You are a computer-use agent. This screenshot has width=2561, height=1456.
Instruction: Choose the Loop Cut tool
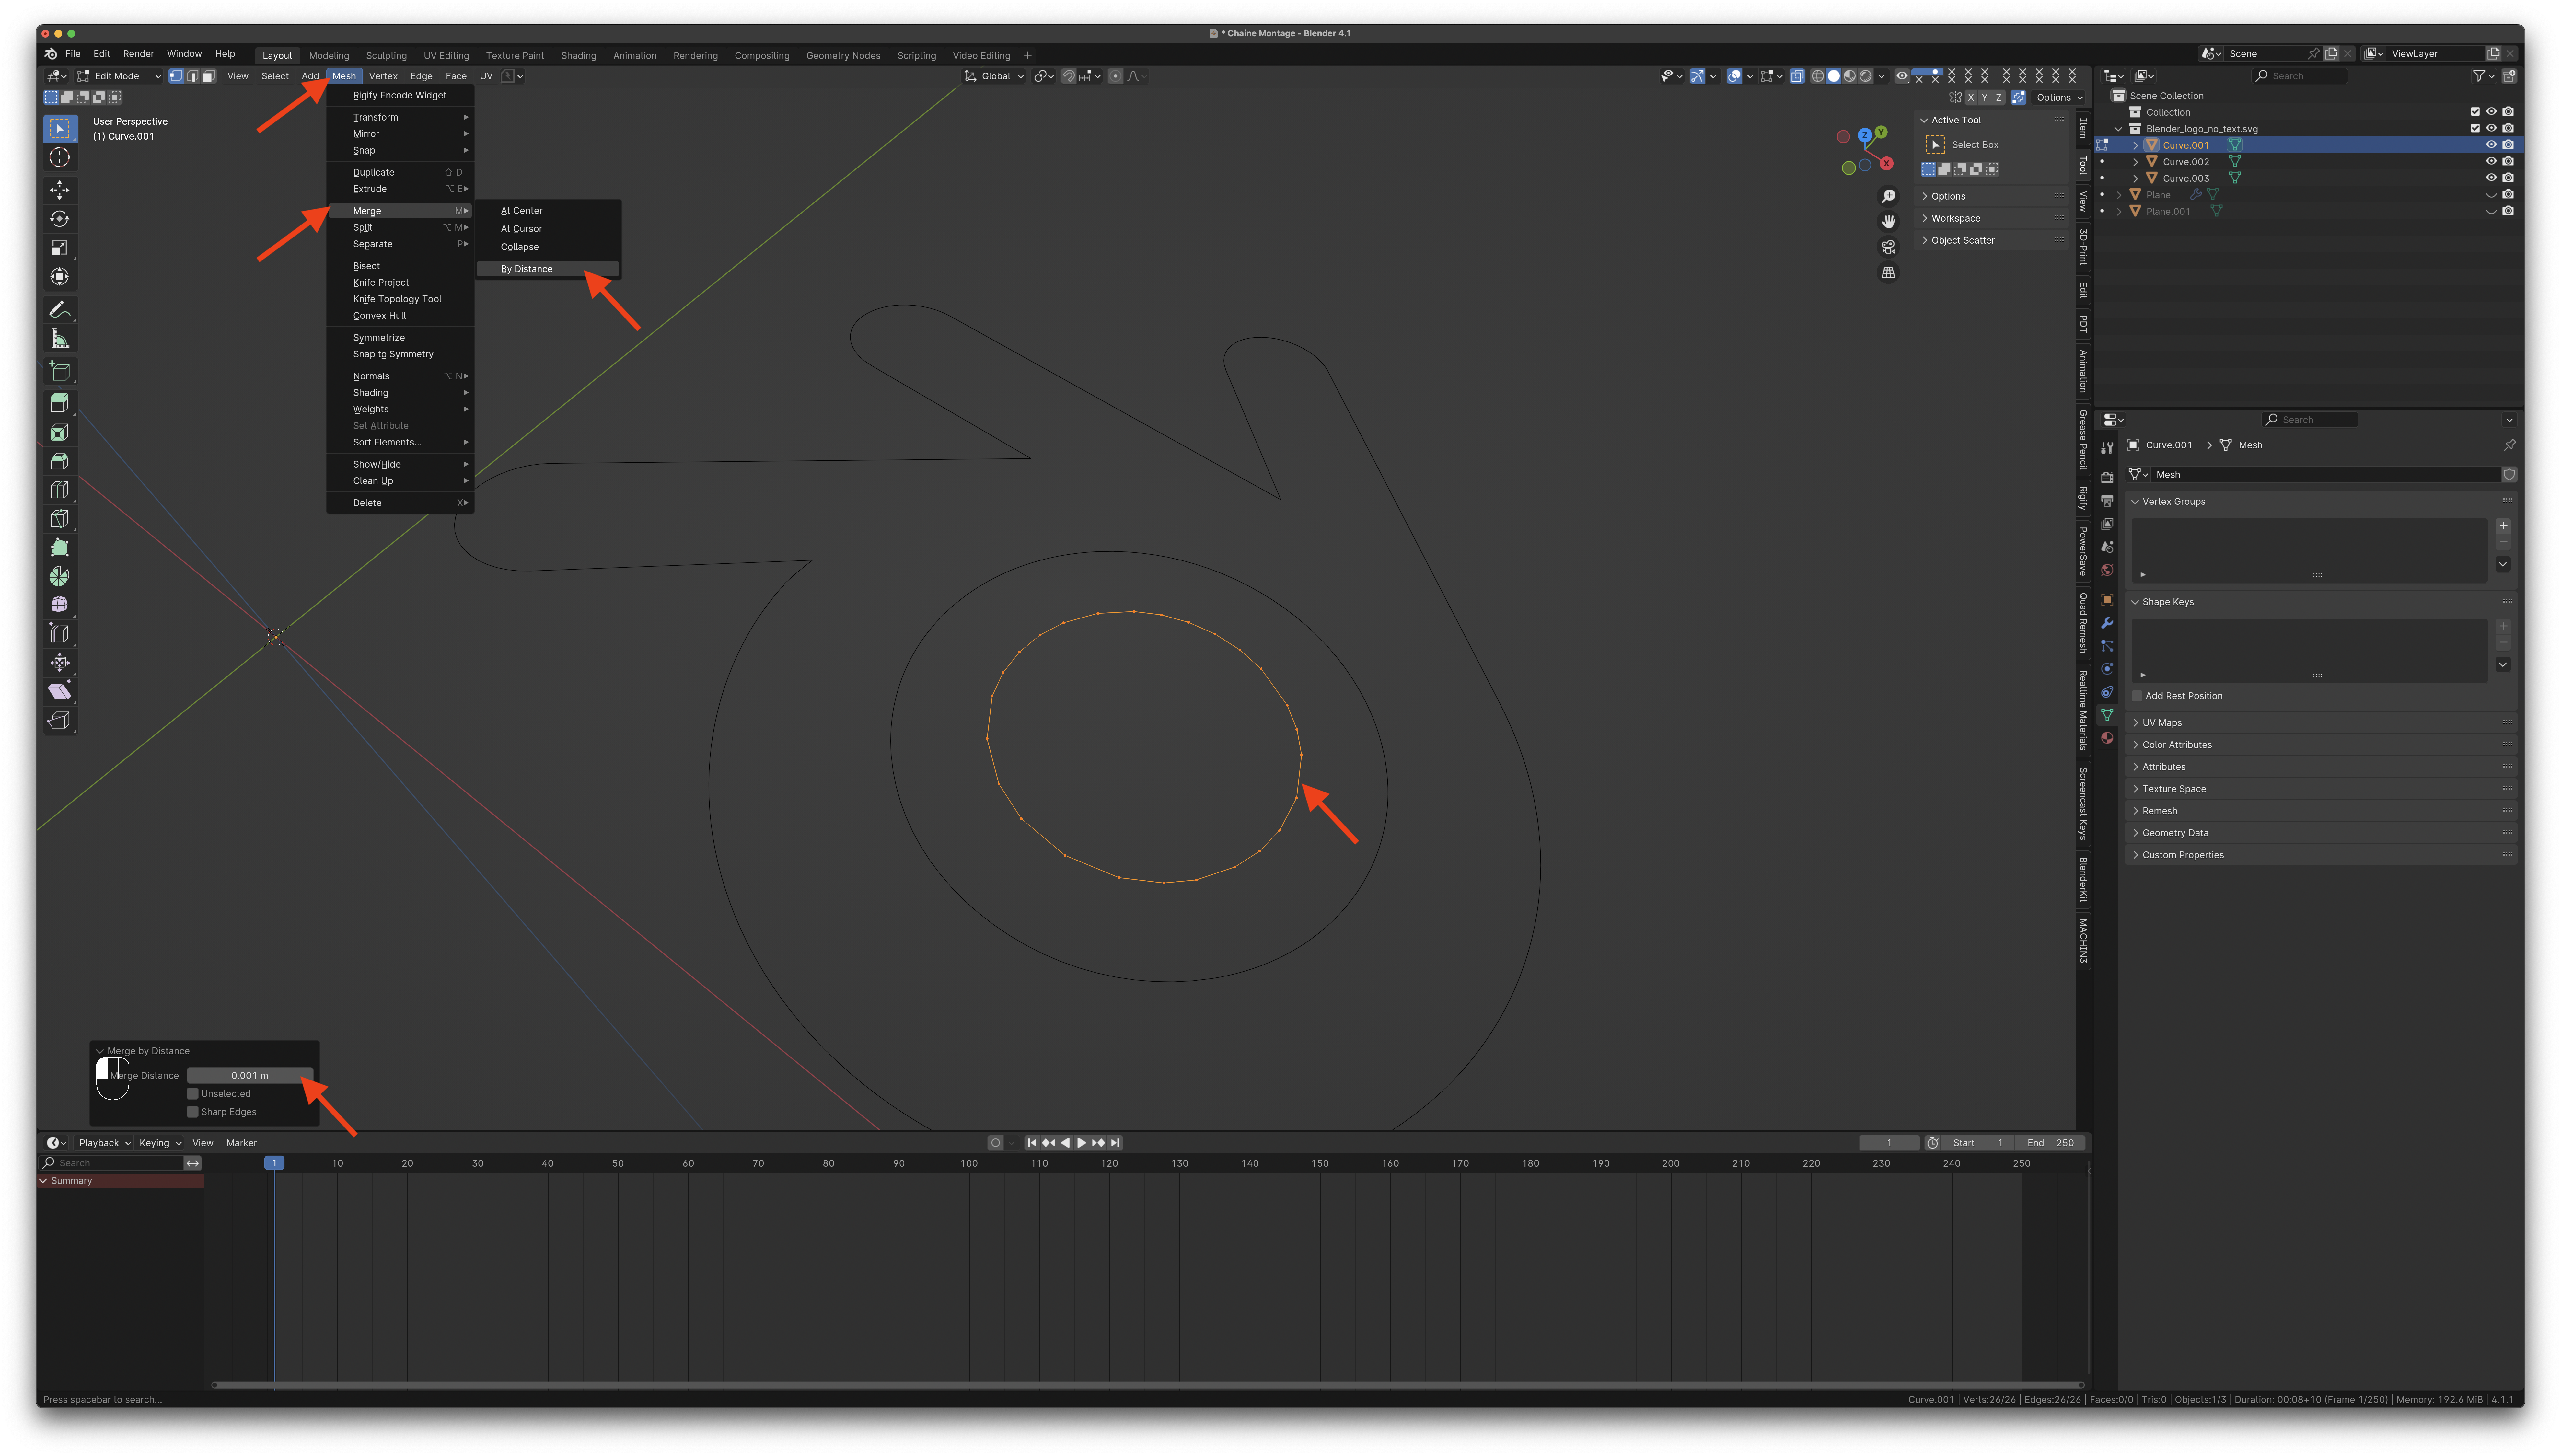click(60, 490)
